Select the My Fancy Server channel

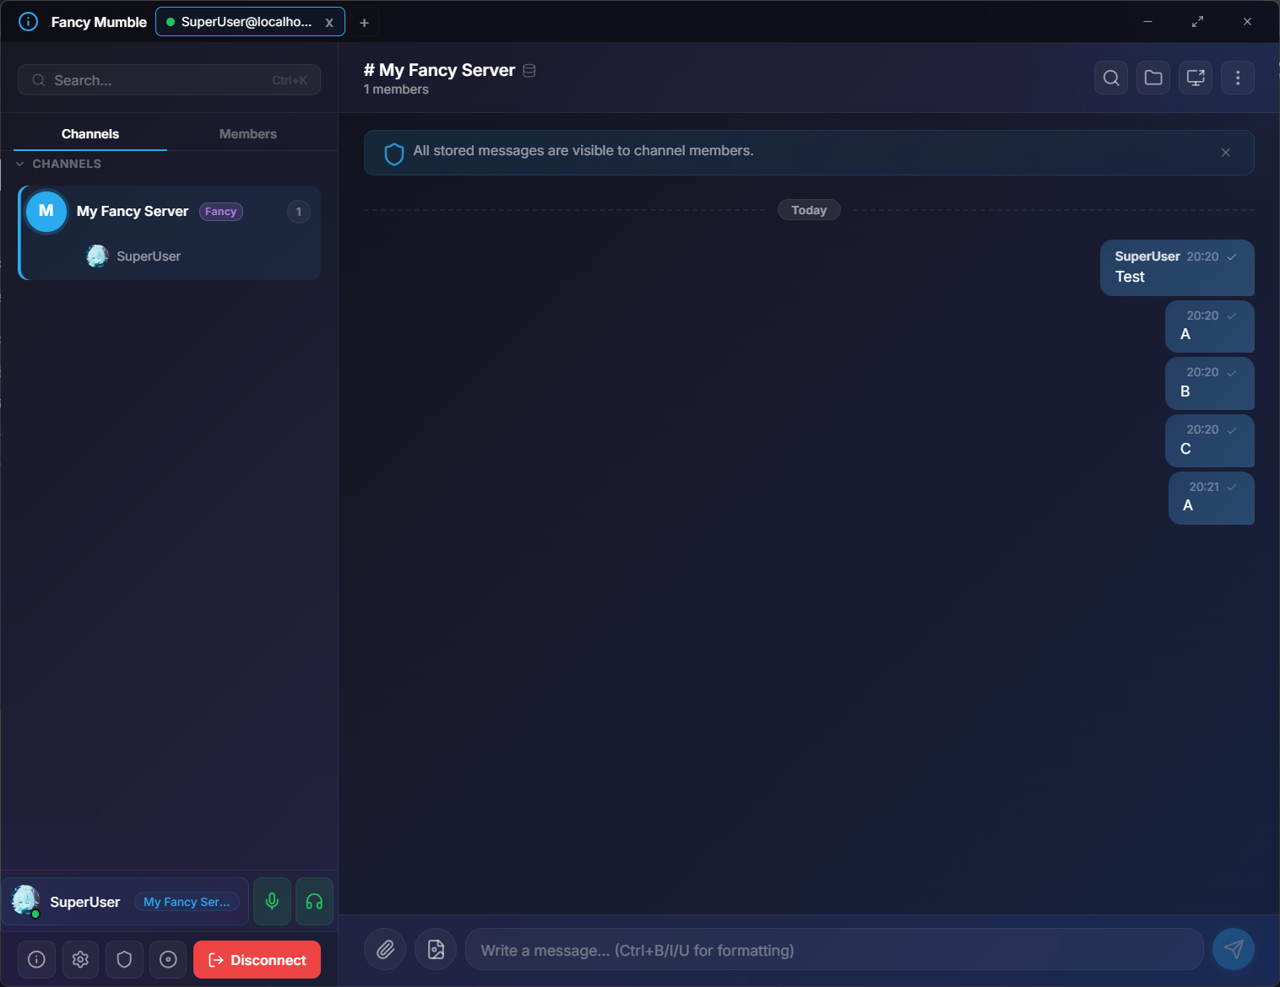(x=169, y=212)
